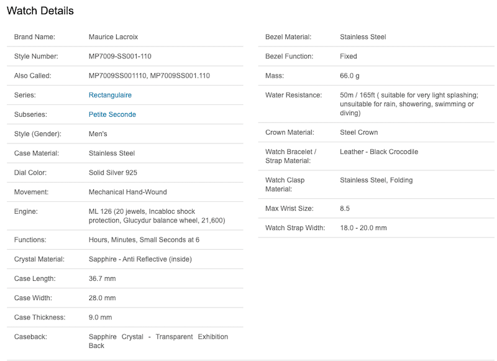This screenshot has height=361, width=497.
Task: Select bezel function value Fixed
Action: click(x=349, y=56)
